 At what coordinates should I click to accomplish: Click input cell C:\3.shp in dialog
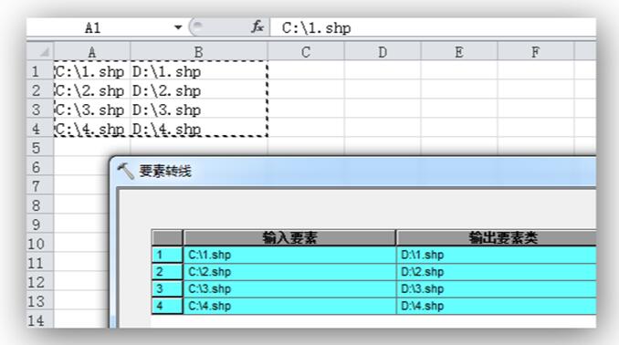[x=289, y=288]
